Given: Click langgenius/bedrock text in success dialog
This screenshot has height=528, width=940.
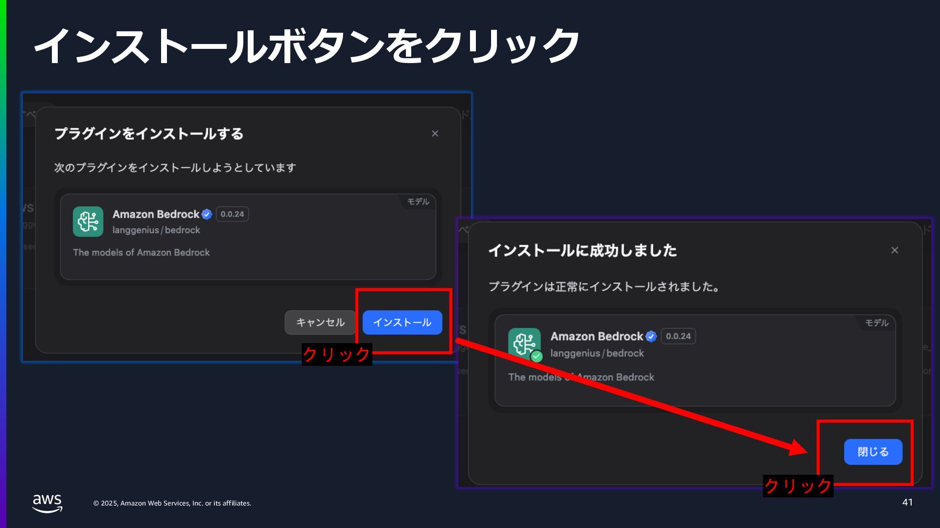Looking at the screenshot, I should [597, 353].
